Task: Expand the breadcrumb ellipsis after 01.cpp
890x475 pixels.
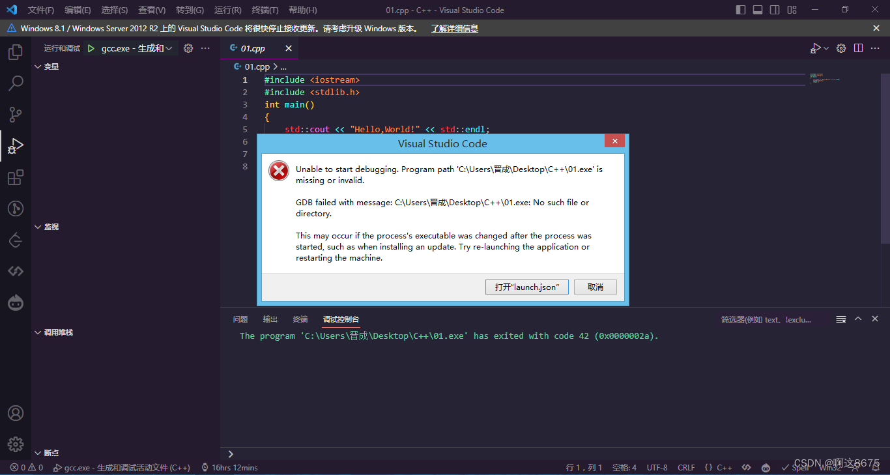Action: [x=283, y=66]
